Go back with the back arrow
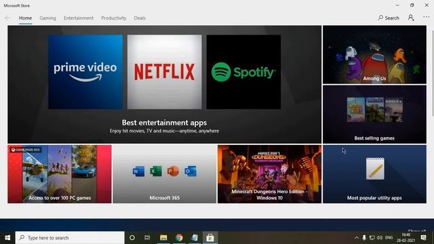Screen dimensions: 434x244 pos(7,18)
